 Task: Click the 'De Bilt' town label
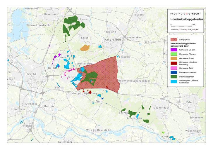point(53,68)
